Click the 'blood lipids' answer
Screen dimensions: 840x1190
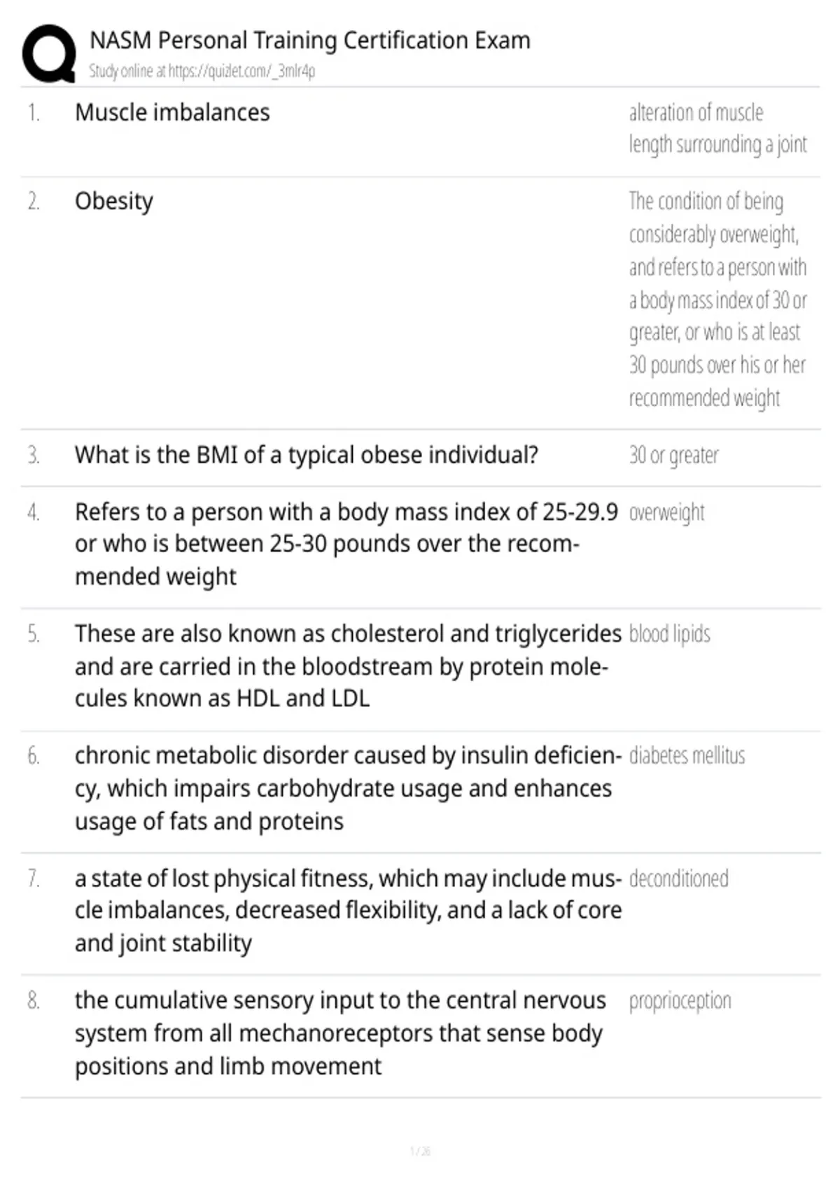tap(669, 633)
